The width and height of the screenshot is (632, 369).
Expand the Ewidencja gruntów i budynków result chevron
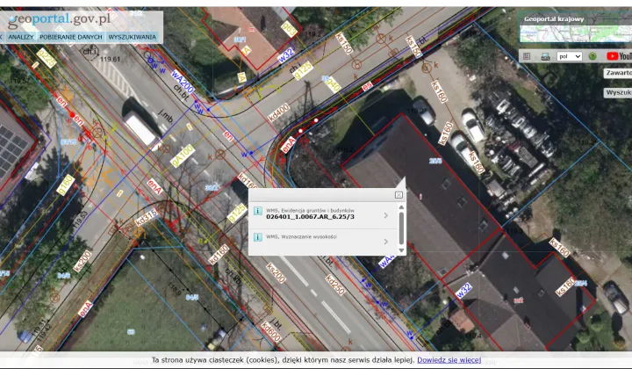pyautogui.click(x=385, y=216)
